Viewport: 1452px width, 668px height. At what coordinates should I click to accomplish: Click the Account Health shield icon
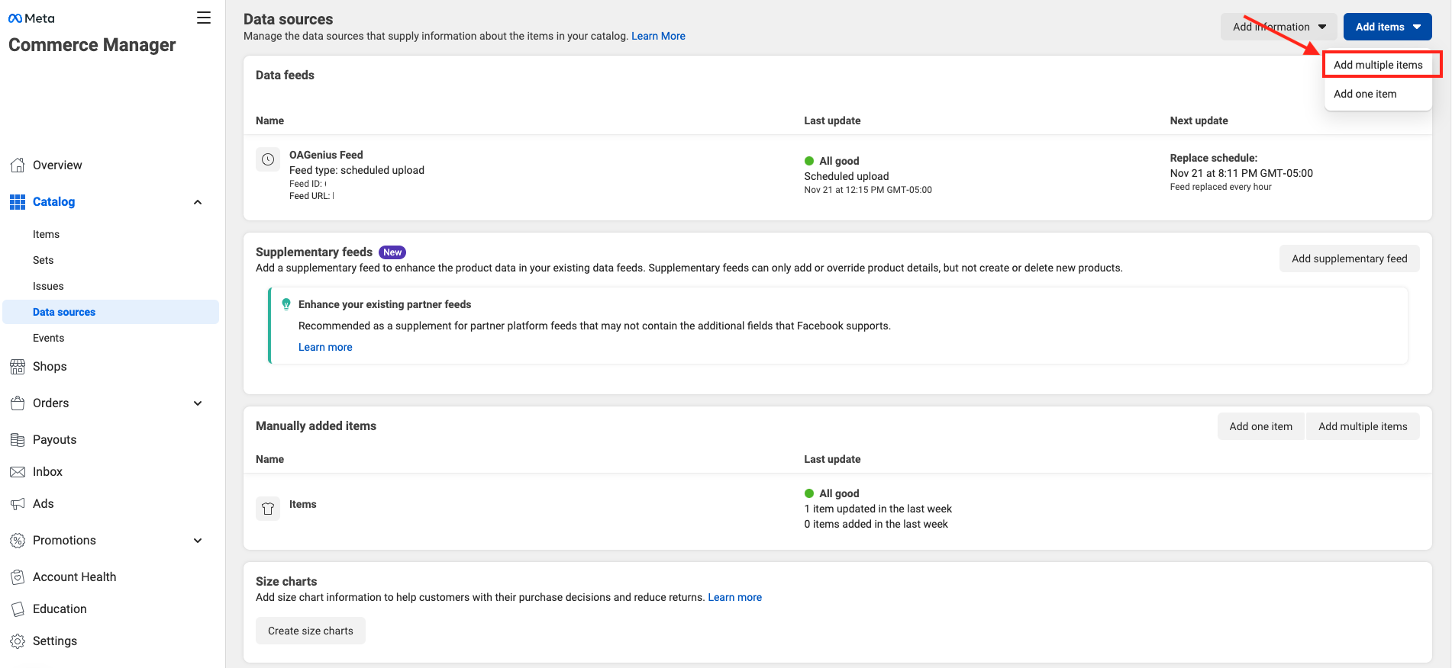(18, 577)
